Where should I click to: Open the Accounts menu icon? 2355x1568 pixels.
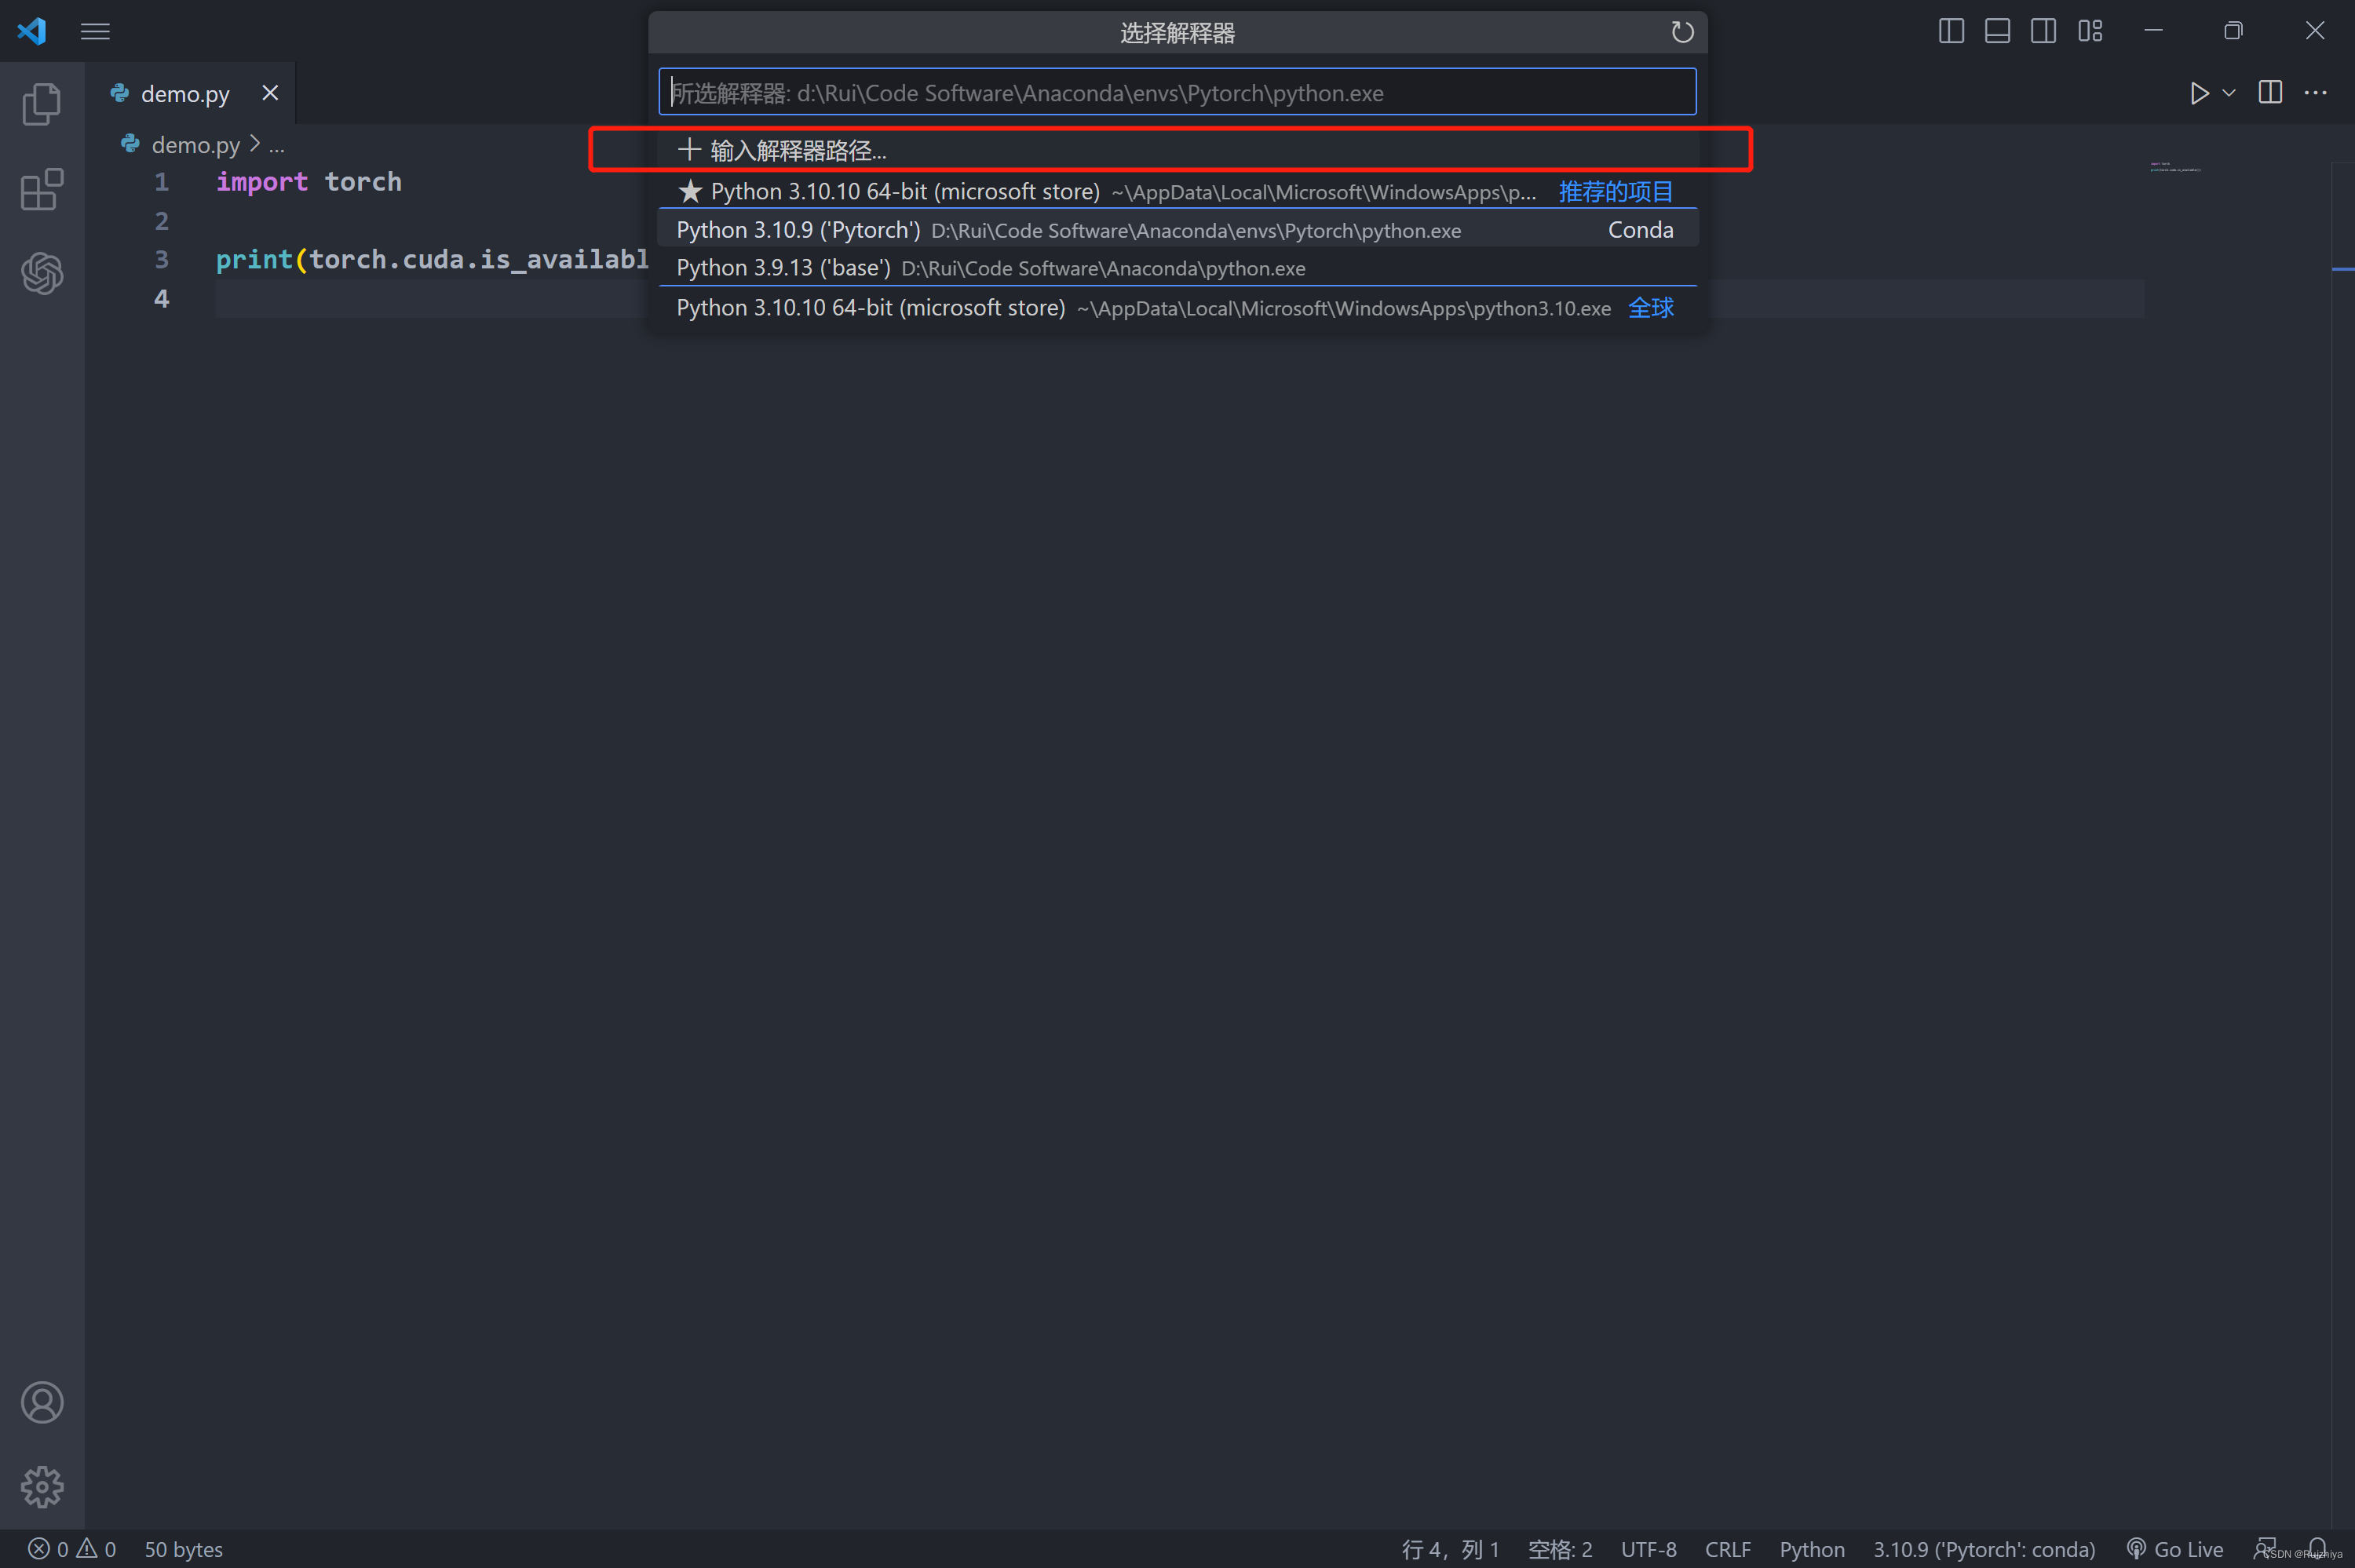click(41, 1403)
